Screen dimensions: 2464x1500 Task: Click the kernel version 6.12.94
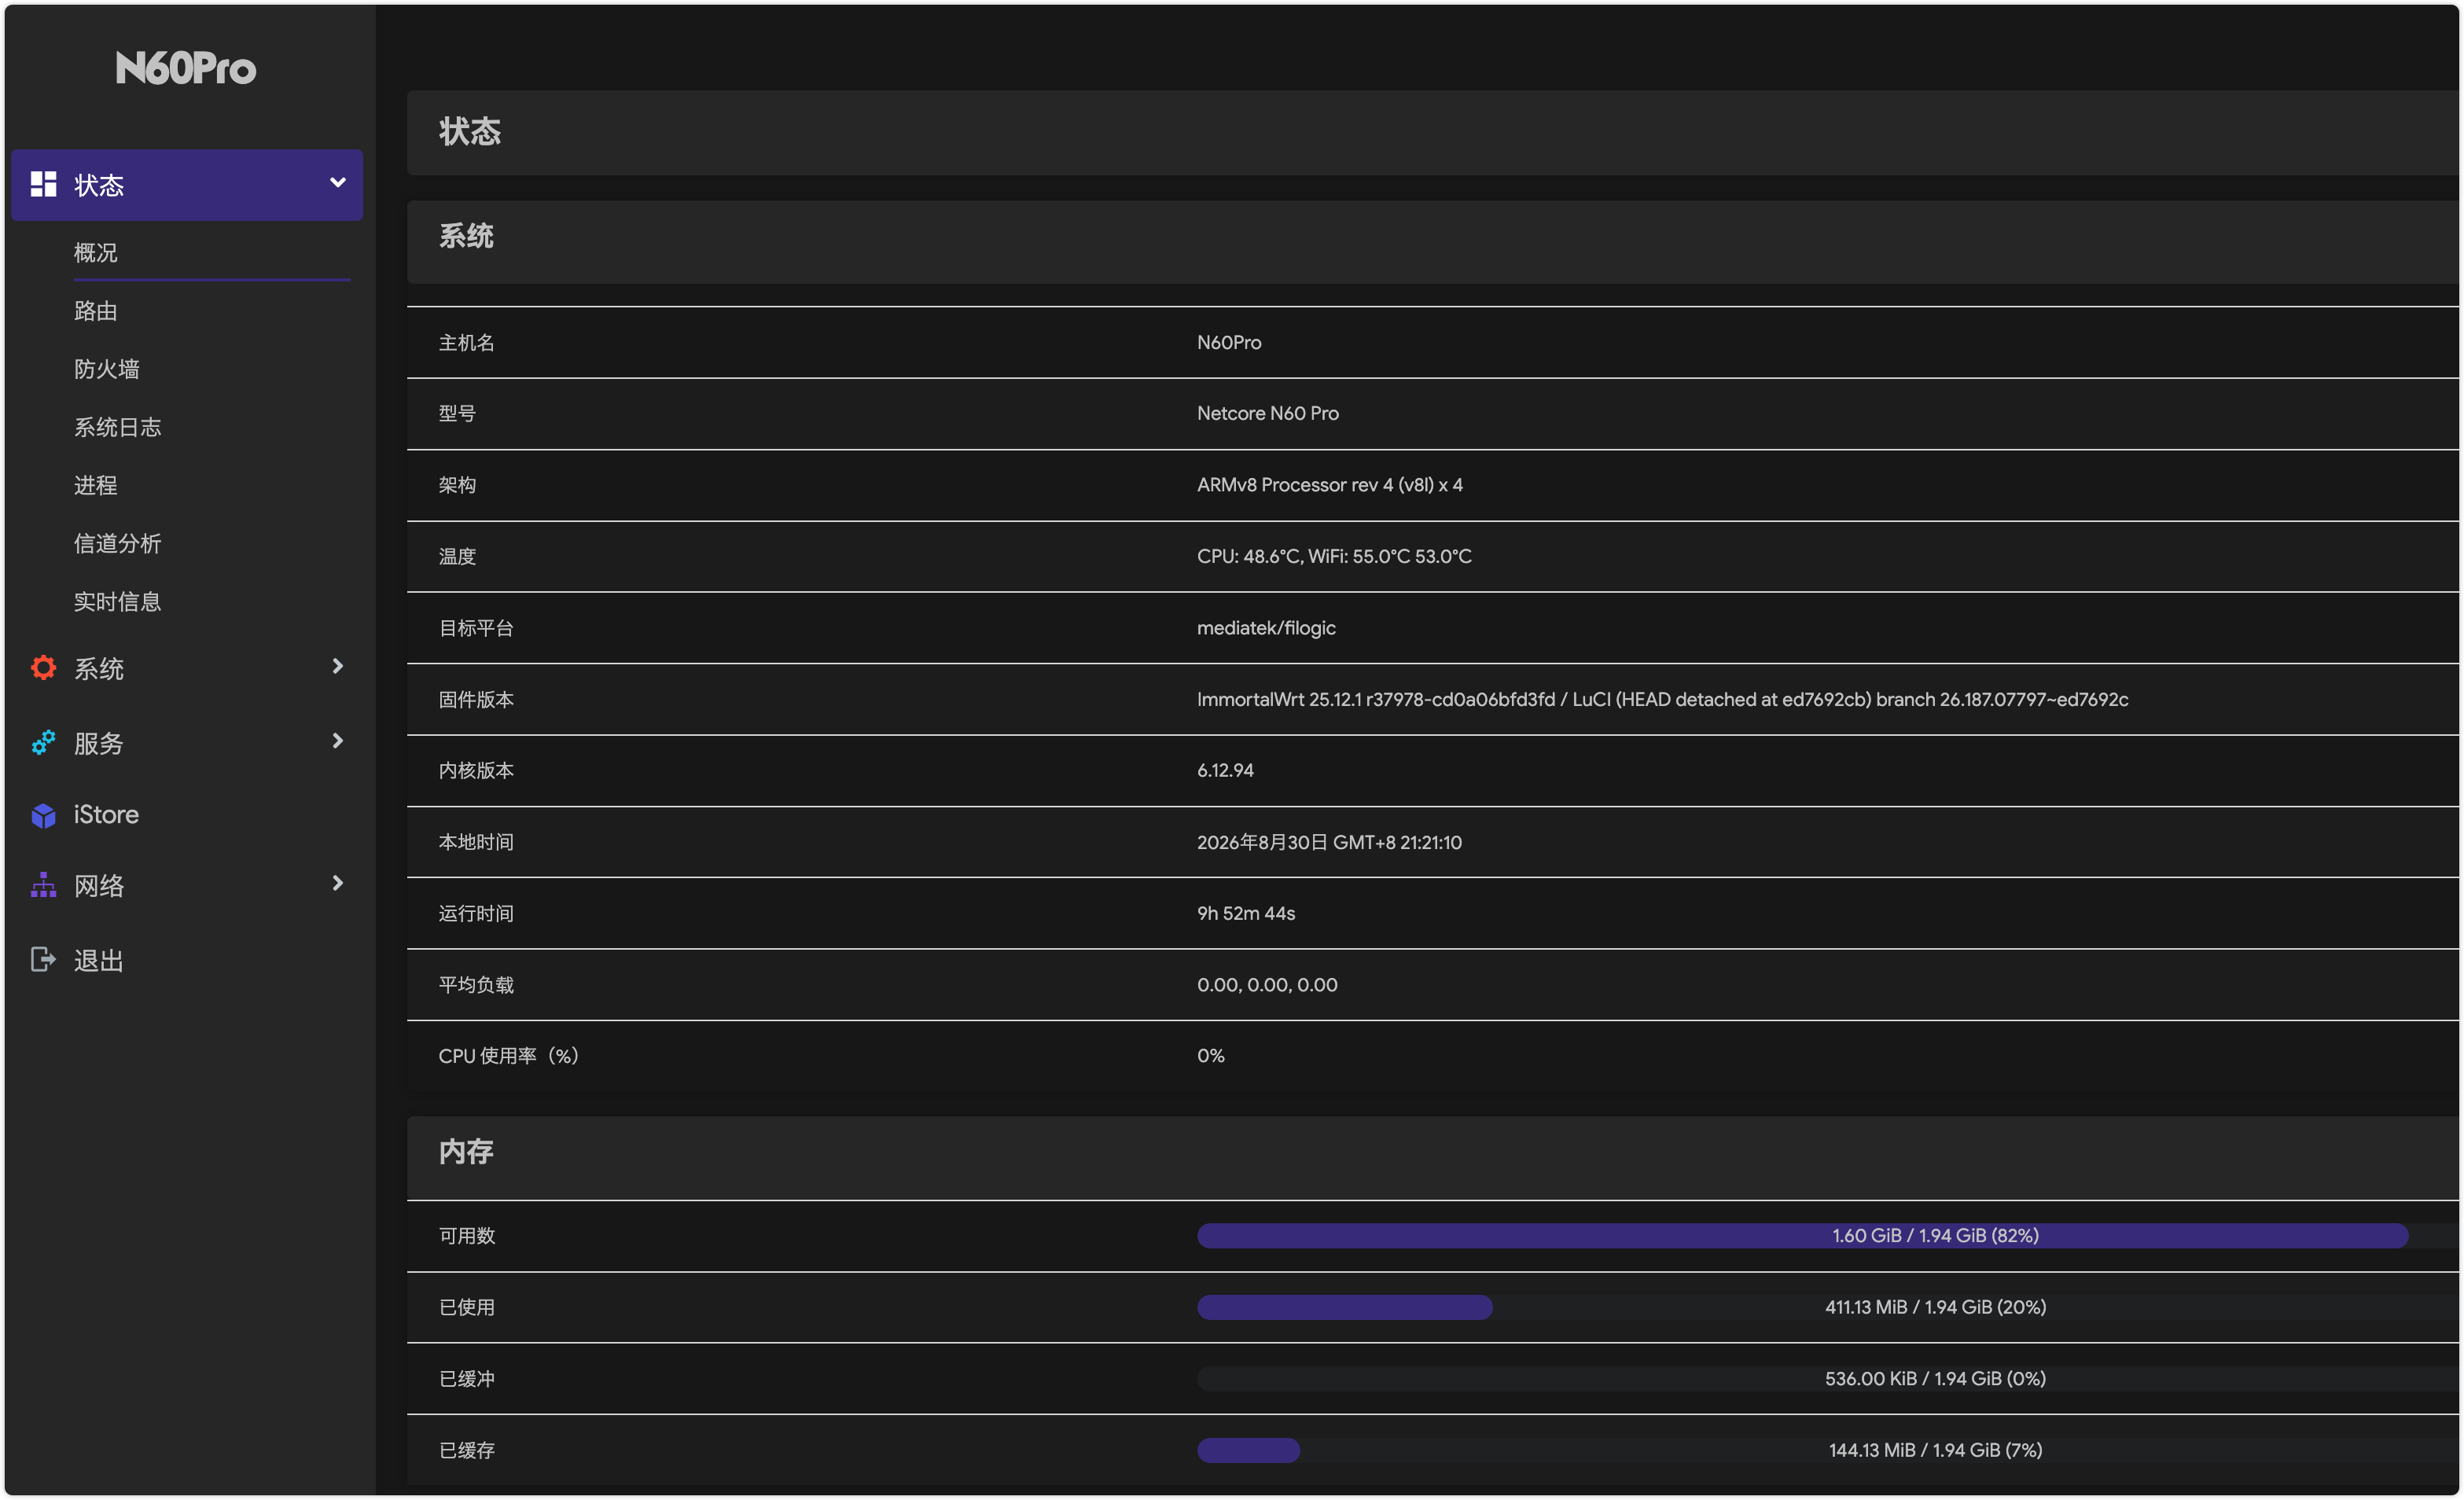click(x=1225, y=770)
